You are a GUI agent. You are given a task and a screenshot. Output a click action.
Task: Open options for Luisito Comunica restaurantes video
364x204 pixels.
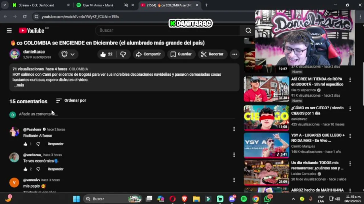coord(350,163)
